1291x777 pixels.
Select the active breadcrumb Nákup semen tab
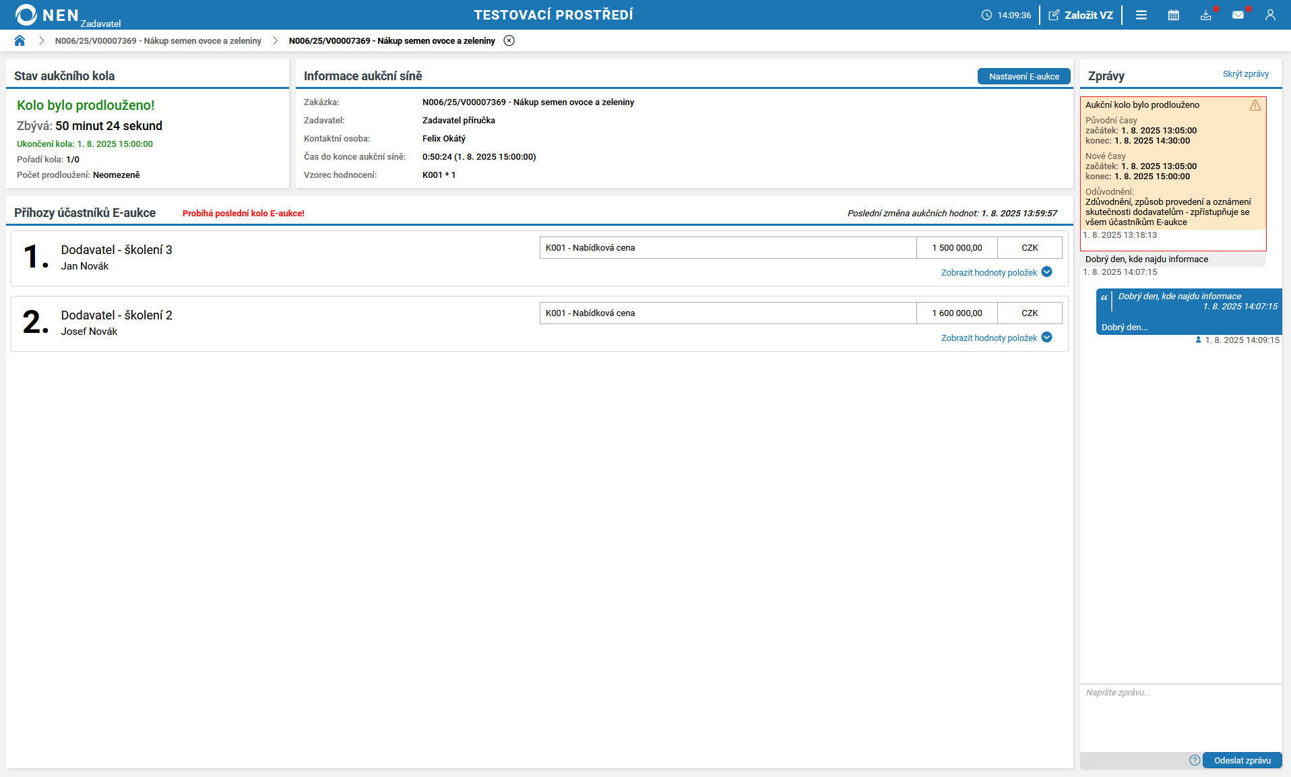tap(391, 40)
